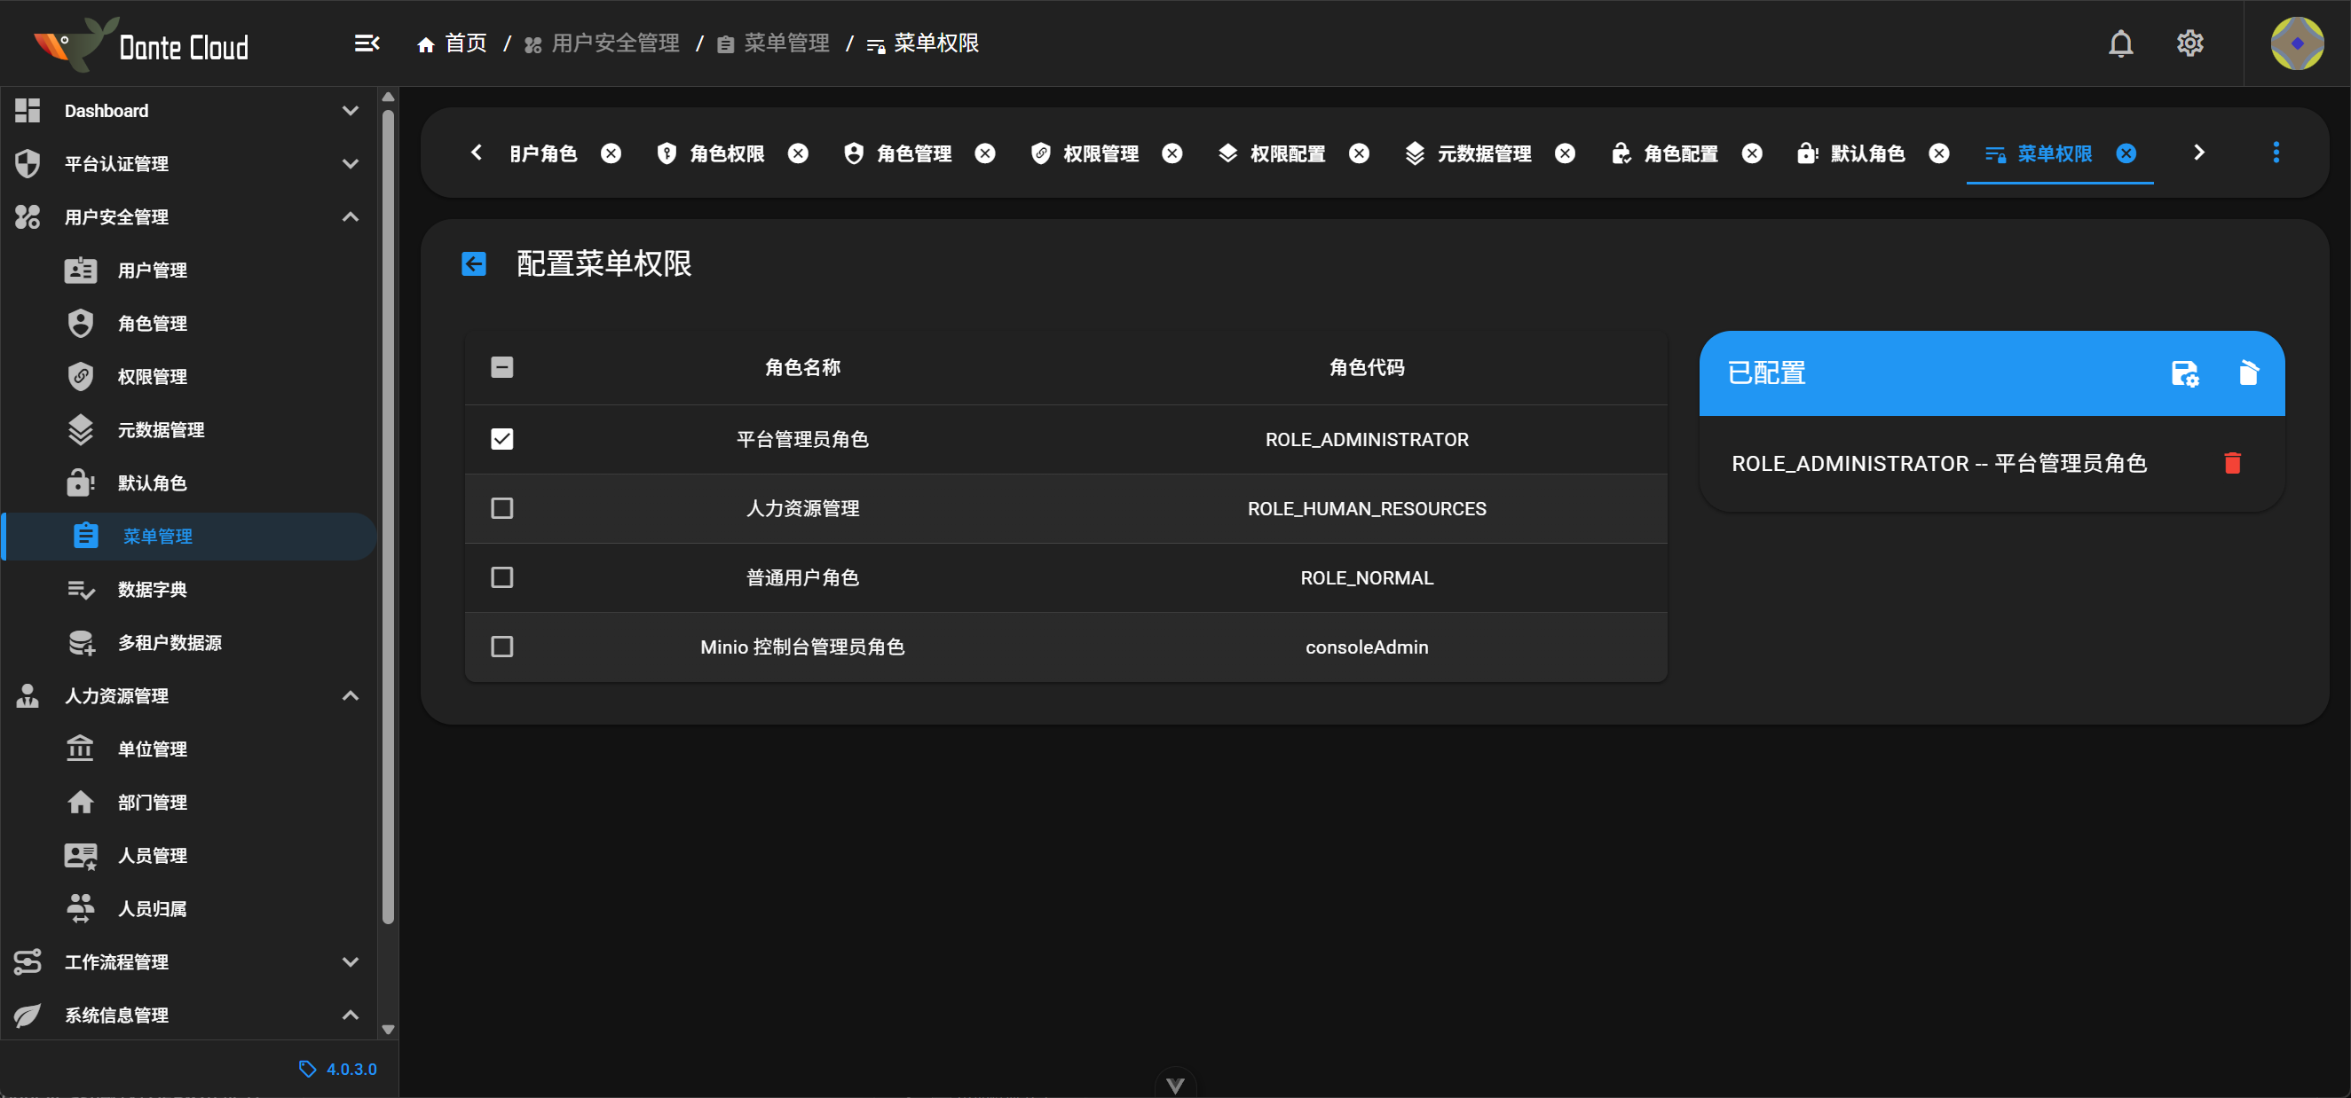Select 多租户数据源 database icon
2351x1098 pixels.
82,642
